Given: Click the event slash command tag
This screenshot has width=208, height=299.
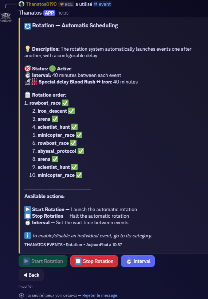Looking at the screenshot, I should [x=102, y=4].
